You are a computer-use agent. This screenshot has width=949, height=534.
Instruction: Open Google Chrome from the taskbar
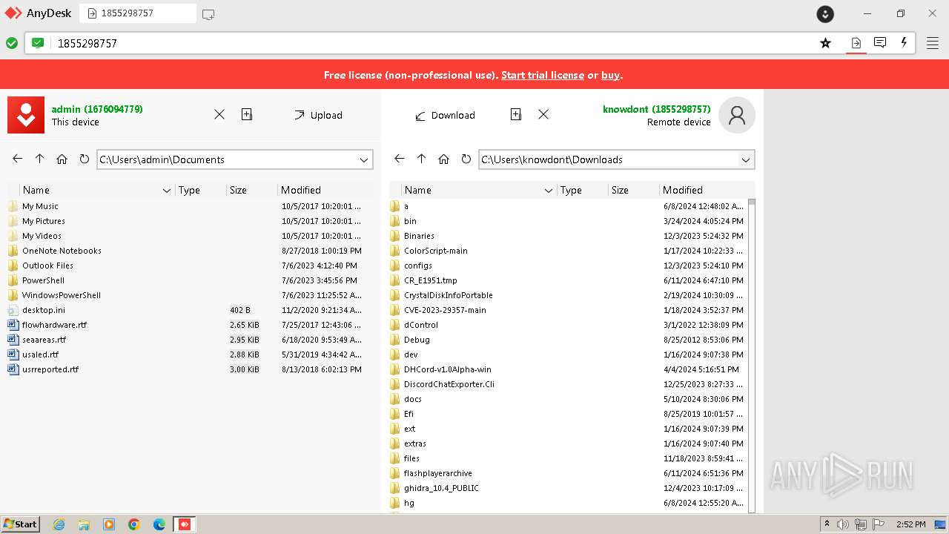(x=134, y=524)
